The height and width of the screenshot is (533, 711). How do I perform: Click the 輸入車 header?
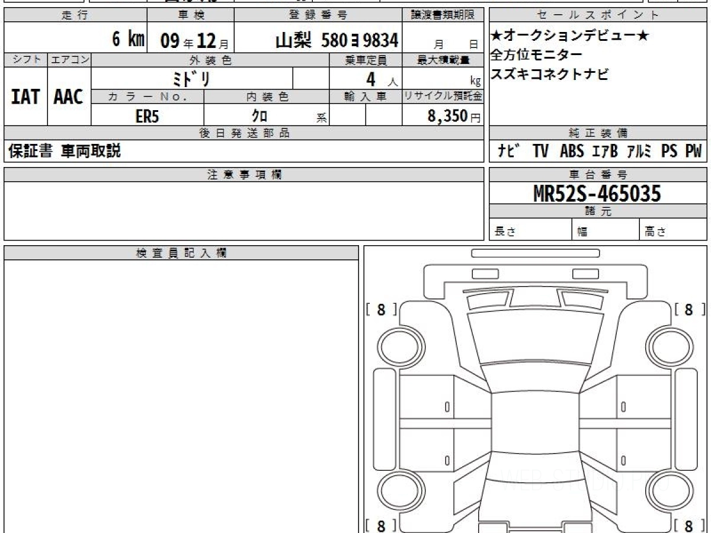click(366, 97)
